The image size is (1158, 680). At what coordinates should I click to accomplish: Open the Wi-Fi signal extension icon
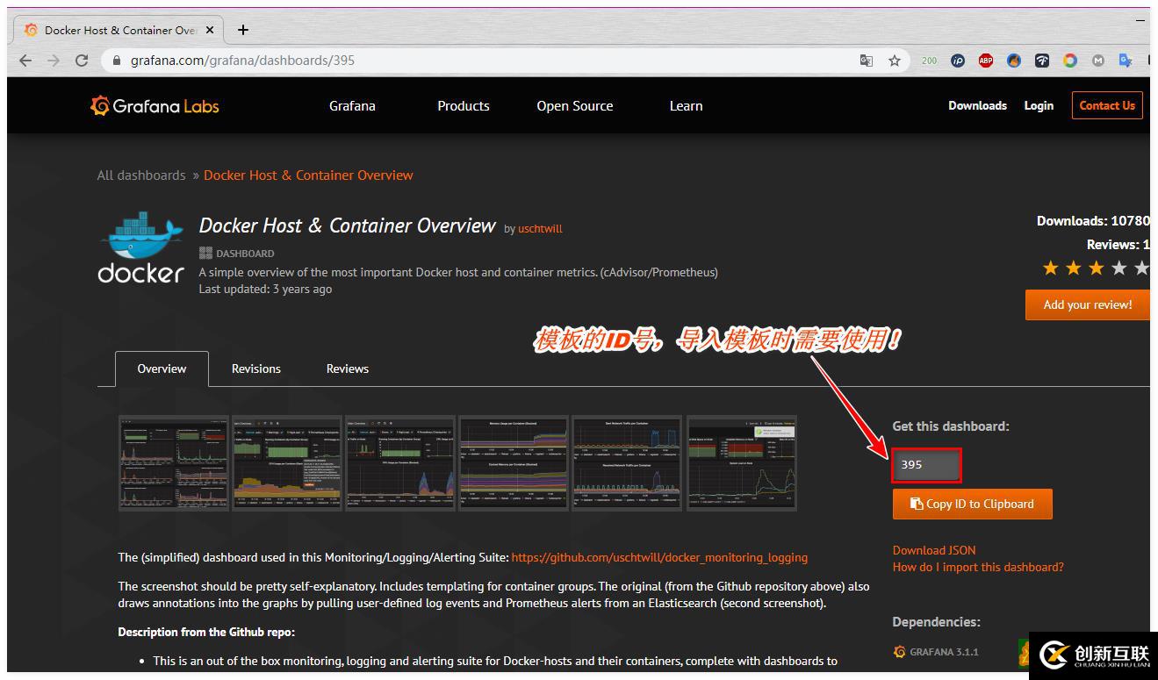(x=1042, y=61)
